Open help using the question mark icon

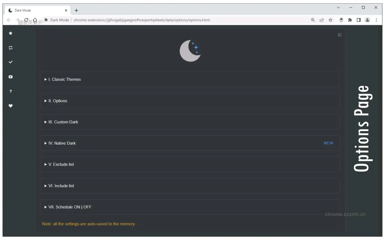tap(11, 91)
